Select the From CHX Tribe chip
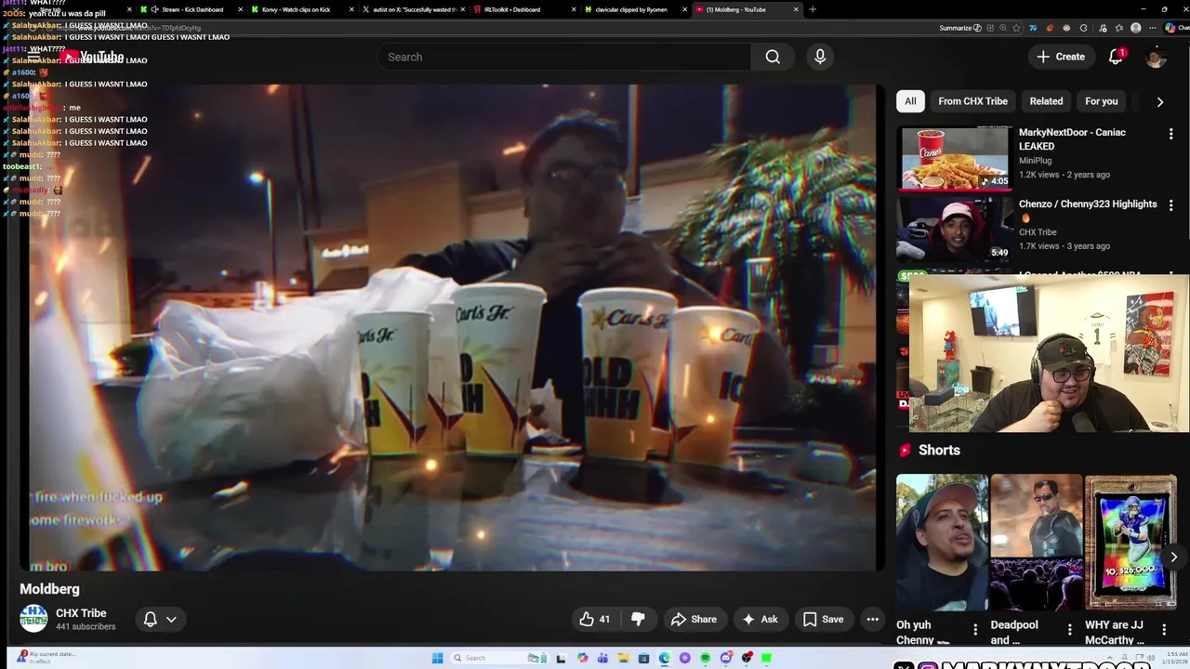 972,101
